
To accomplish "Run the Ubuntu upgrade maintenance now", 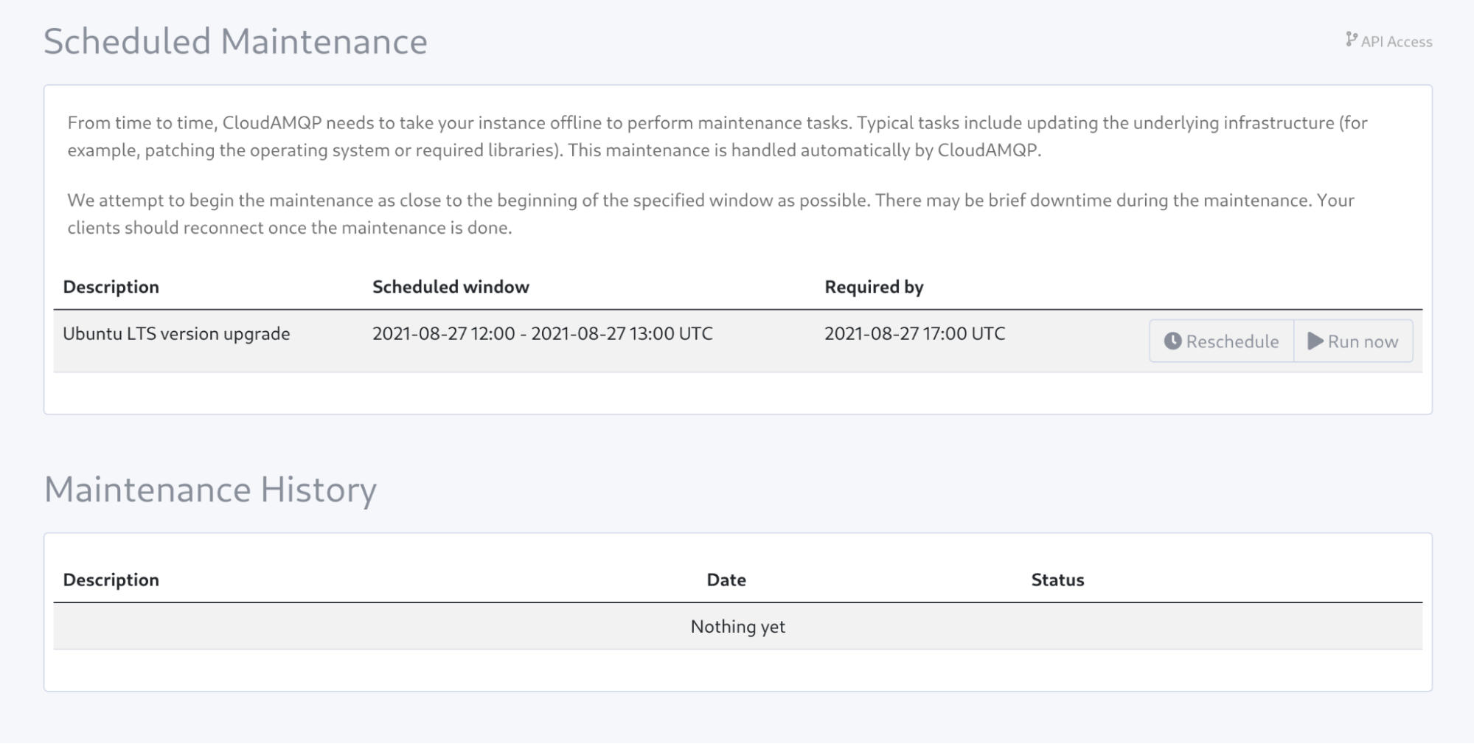I will click(1354, 341).
